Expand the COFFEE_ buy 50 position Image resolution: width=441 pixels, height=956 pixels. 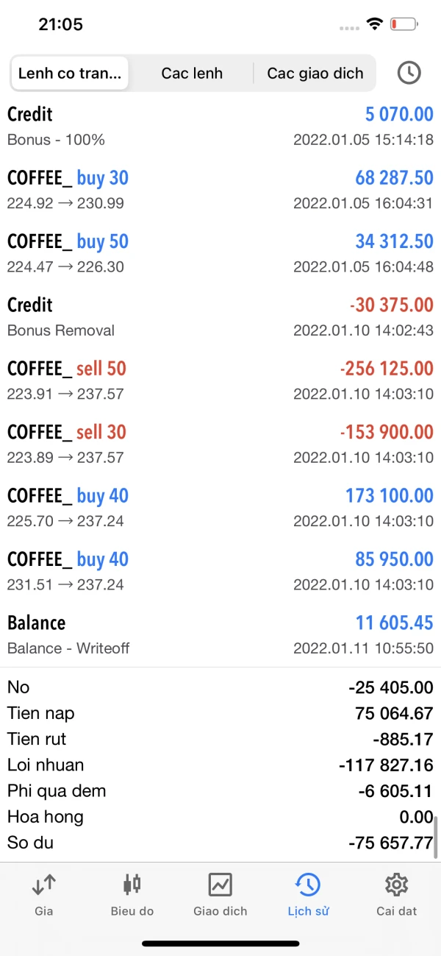pos(220,253)
